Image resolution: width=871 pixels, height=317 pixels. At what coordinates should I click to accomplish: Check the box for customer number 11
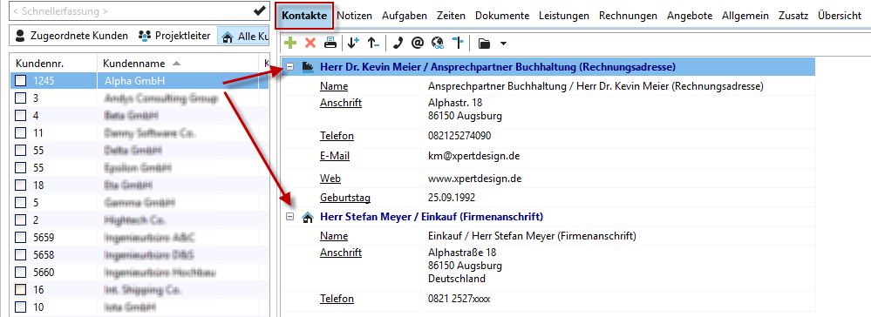pos(21,133)
